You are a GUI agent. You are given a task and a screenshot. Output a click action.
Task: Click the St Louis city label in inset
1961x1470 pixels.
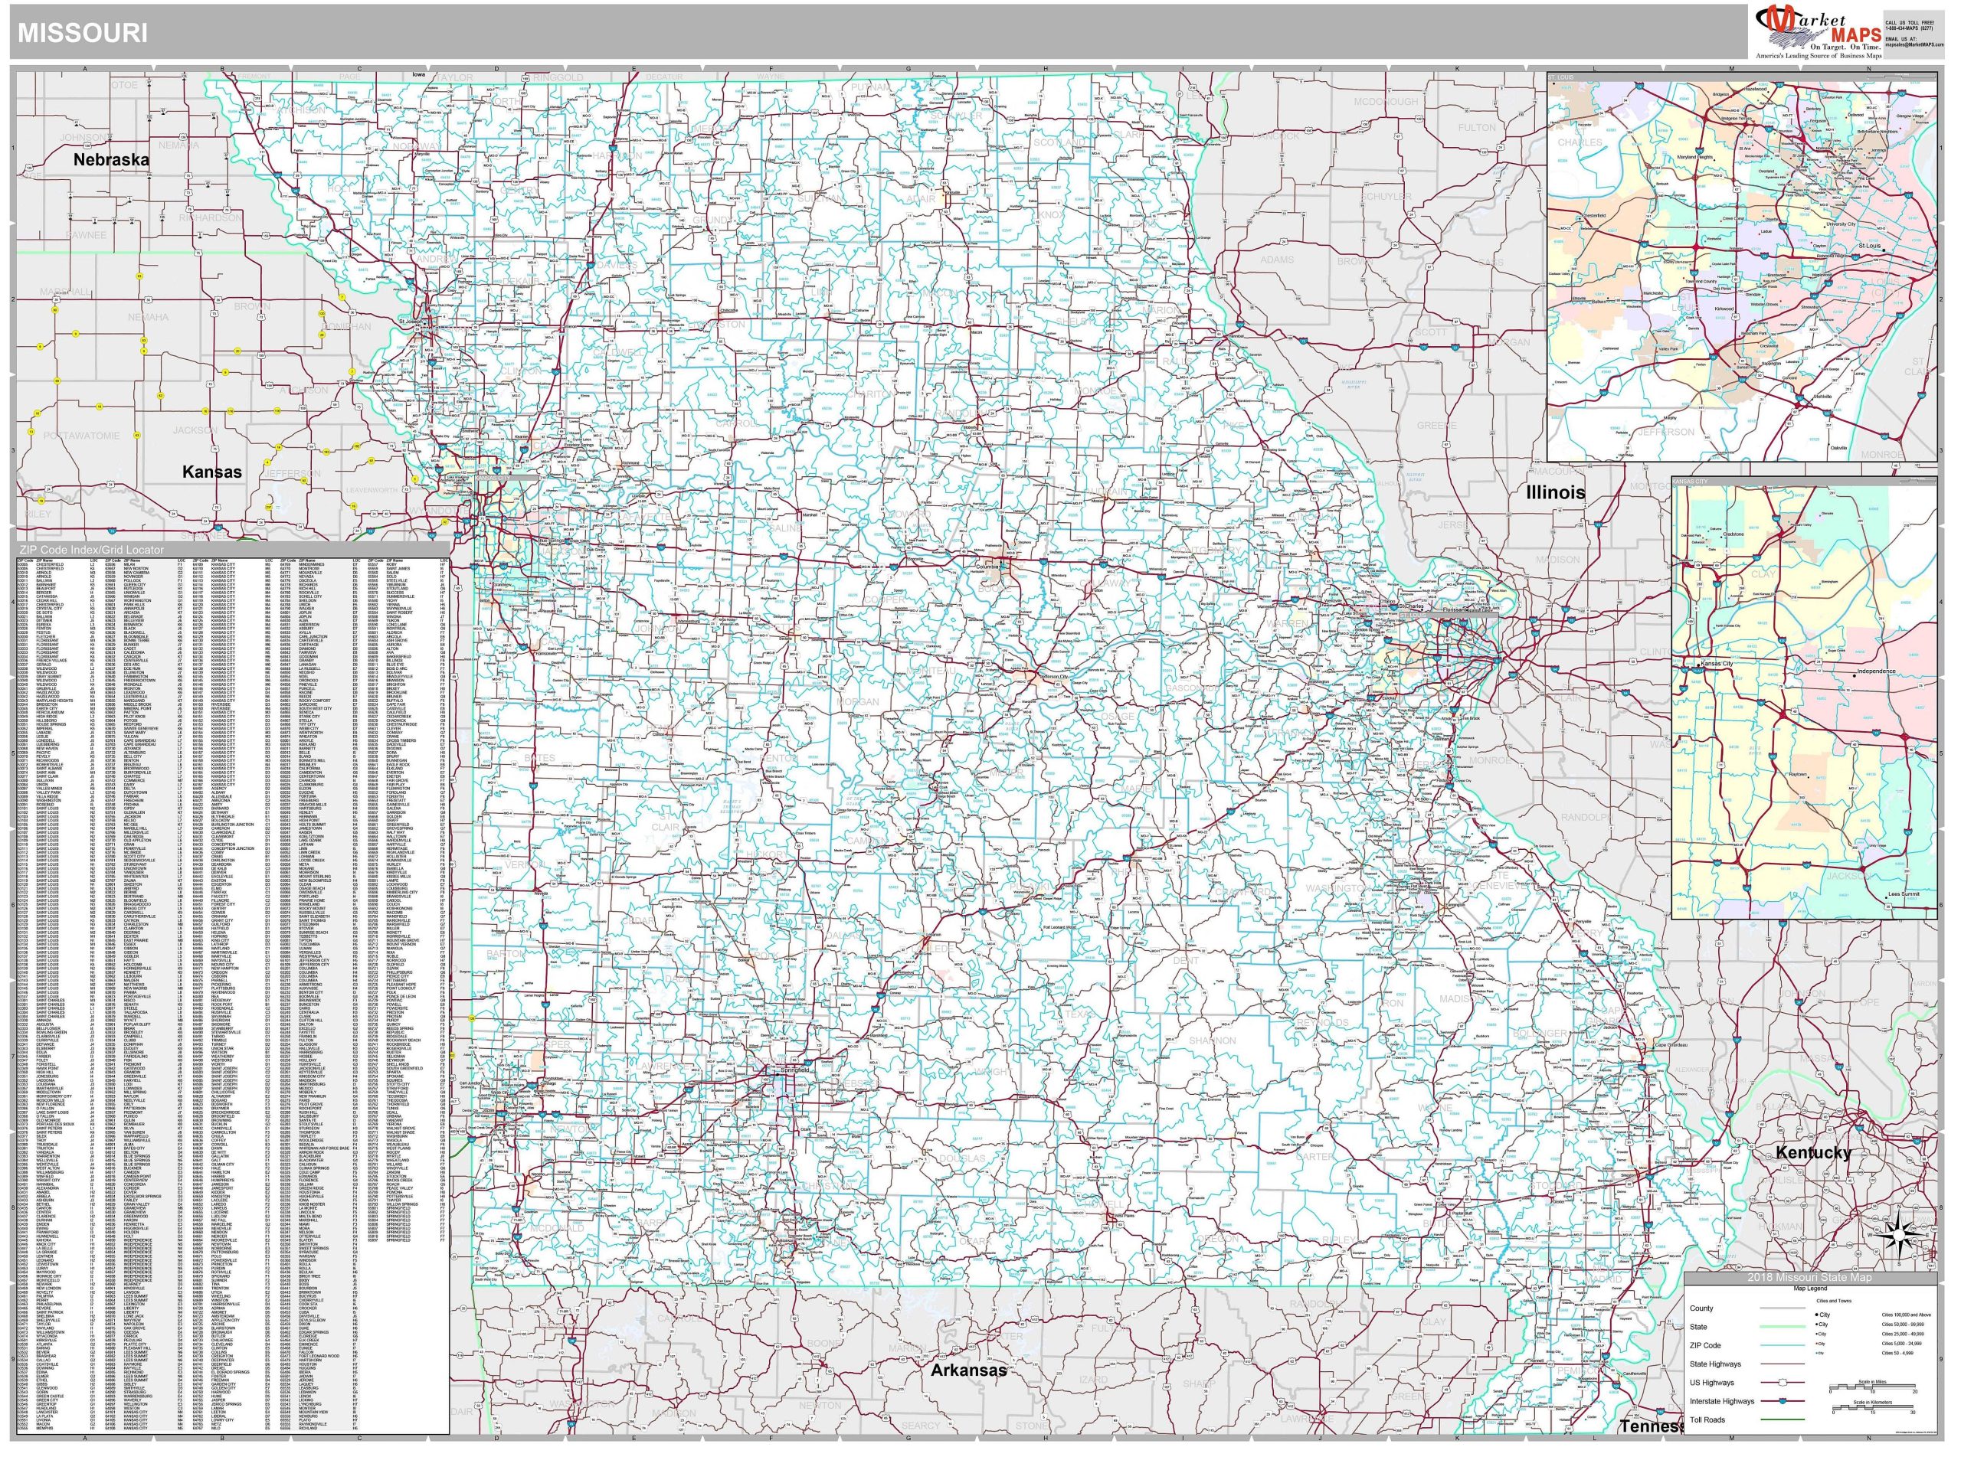tap(1870, 247)
